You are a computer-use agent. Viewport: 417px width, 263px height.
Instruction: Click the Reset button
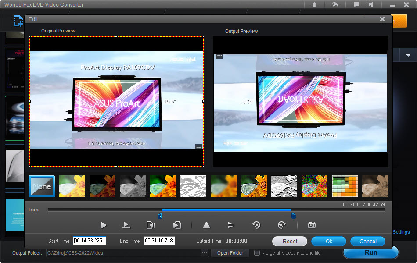[290, 241]
